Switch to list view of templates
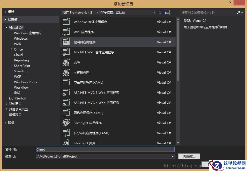This screenshot has width=247, height=171. [x=167, y=12]
